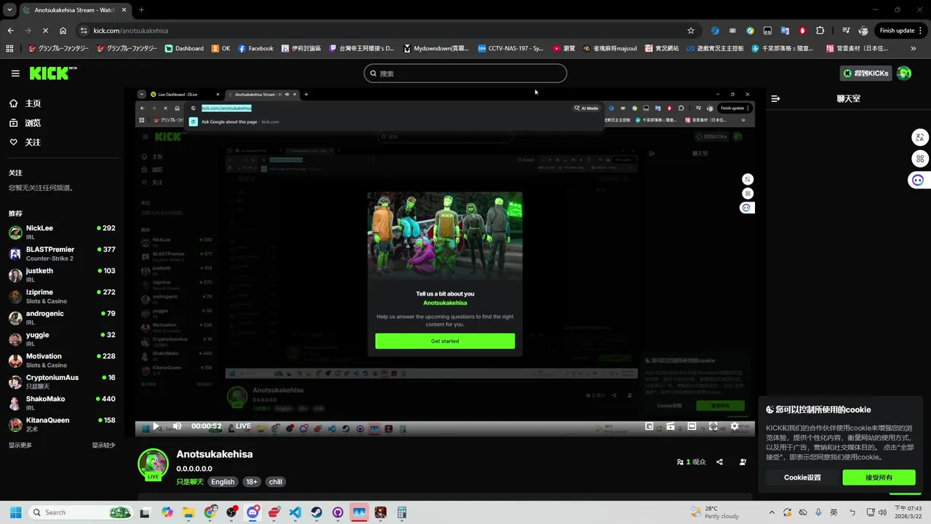Show more bookmarks chevron
Viewport: 931px width, 524px height.
tap(914, 49)
